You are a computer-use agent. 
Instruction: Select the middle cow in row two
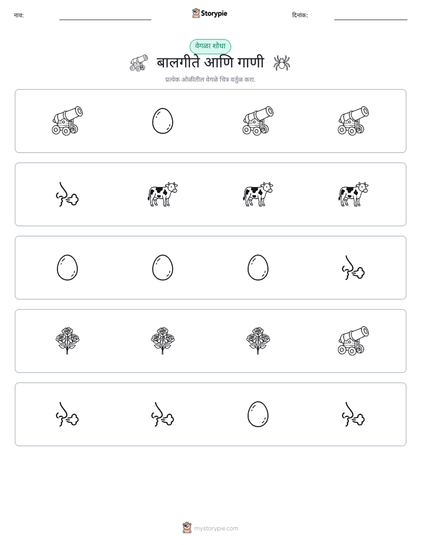pyautogui.click(x=258, y=194)
